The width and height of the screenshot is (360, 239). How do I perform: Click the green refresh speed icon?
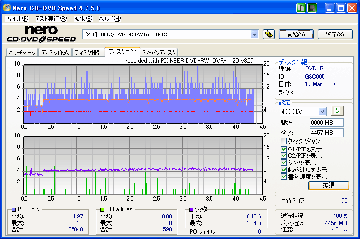click(336, 111)
